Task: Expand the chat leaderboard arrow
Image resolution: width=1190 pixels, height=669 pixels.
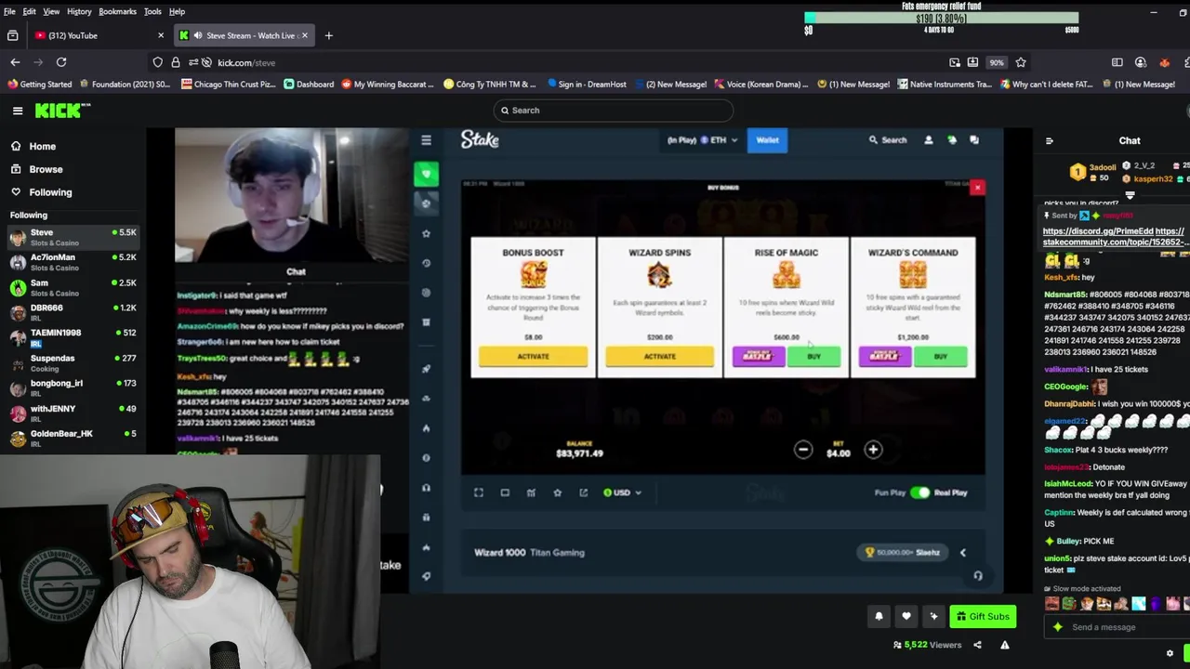Action: tap(1130, 196)
